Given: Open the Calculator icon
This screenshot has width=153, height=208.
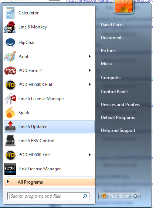Looking at the screenshot, I should click(10, 13).
